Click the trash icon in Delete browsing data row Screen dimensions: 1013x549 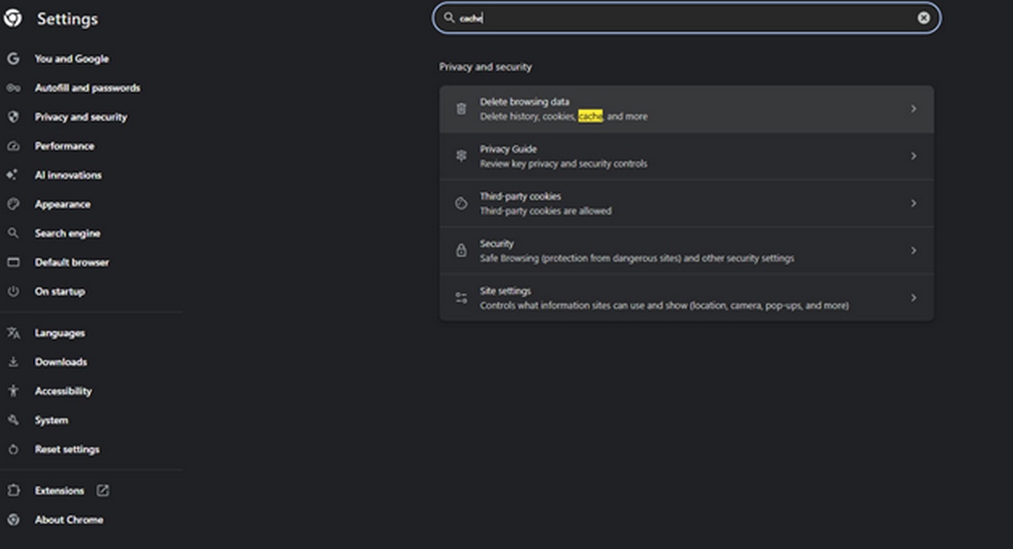pos(461,109)
